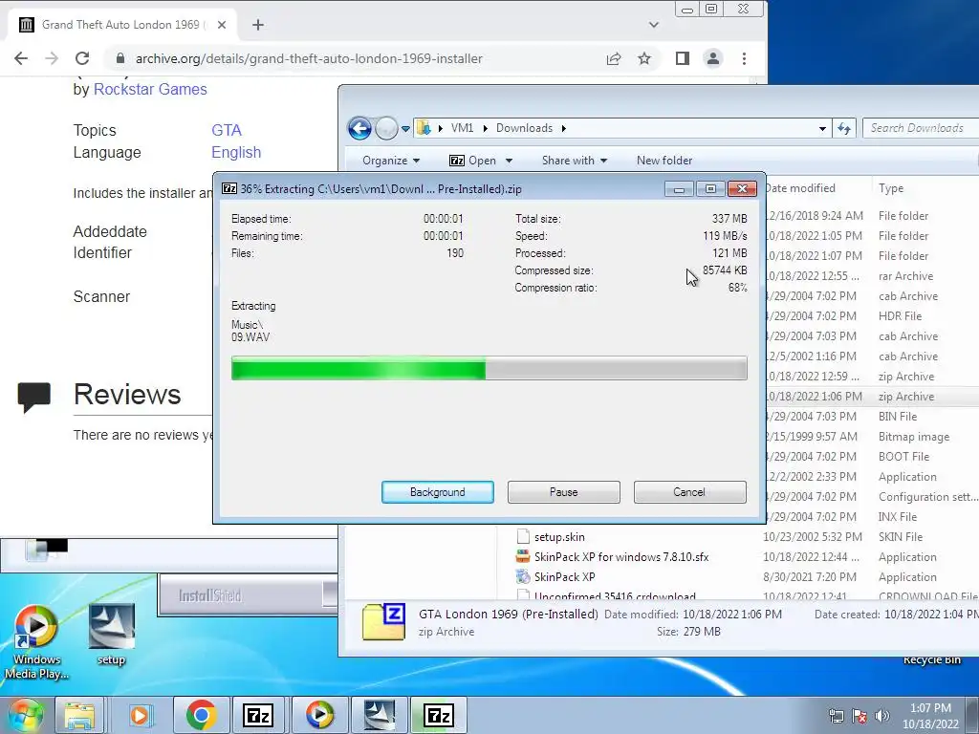Share this page icon in Chrome
This screenshot has width=979, height=734.
[613, 58]
